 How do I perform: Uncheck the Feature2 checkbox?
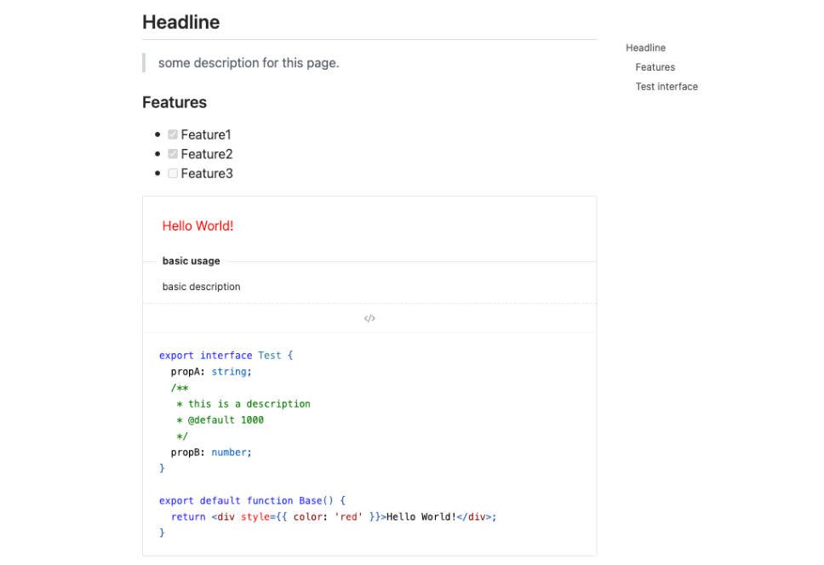pyautogui.click(x=172, y=154)
